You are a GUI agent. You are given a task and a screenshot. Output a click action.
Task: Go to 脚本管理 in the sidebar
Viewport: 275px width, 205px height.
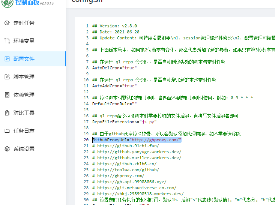33,77
